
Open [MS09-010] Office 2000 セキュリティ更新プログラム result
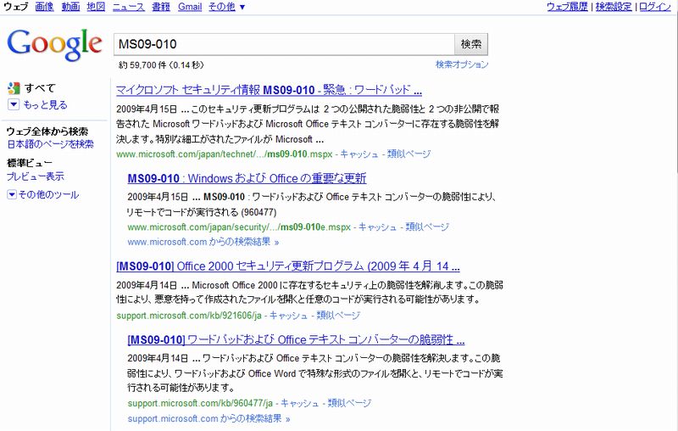click(288, 266)
